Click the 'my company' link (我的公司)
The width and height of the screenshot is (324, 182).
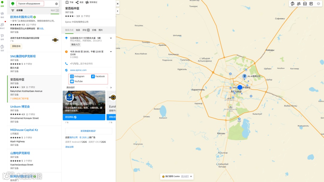pos(73,137)
